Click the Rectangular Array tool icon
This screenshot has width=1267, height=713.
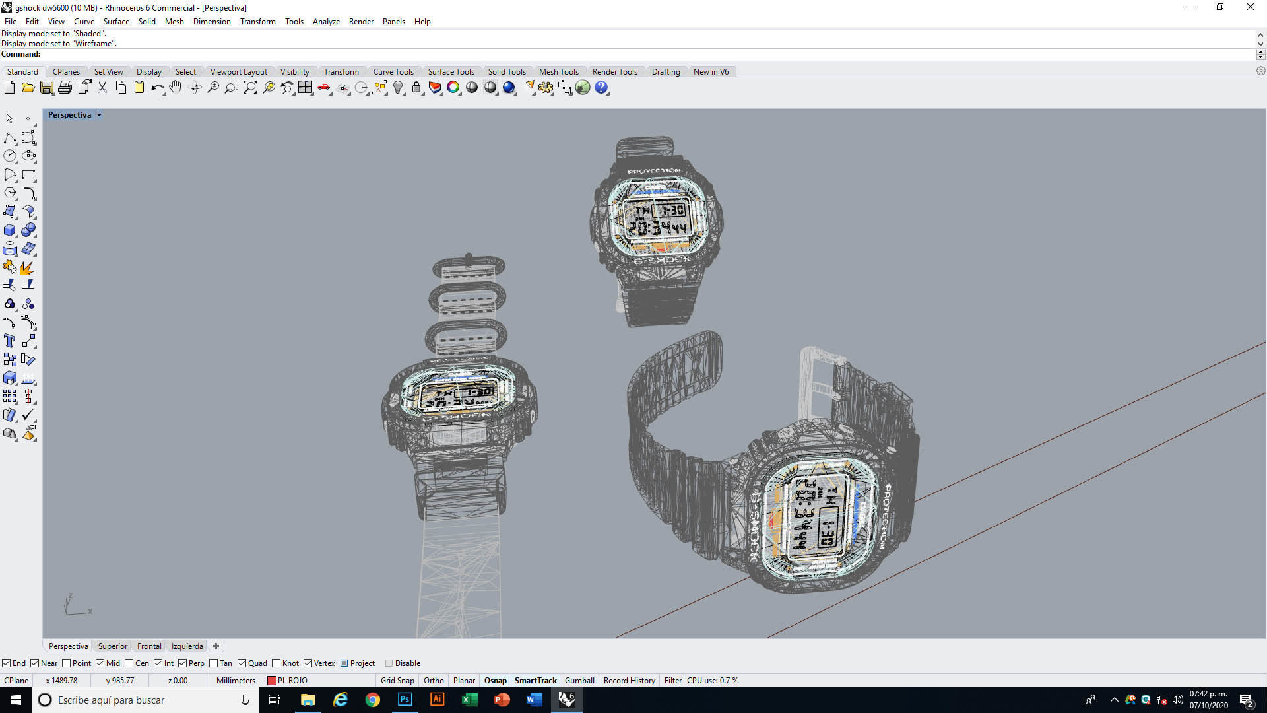(10, 396)
